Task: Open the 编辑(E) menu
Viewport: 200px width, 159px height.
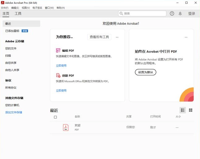Action: tap(15, 8)
